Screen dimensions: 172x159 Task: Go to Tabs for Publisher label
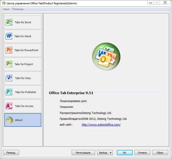tap(26, 92)
